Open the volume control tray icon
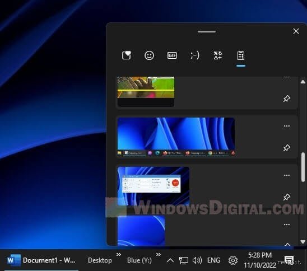This screenshot has height=271, width=307. pos(197,260)
